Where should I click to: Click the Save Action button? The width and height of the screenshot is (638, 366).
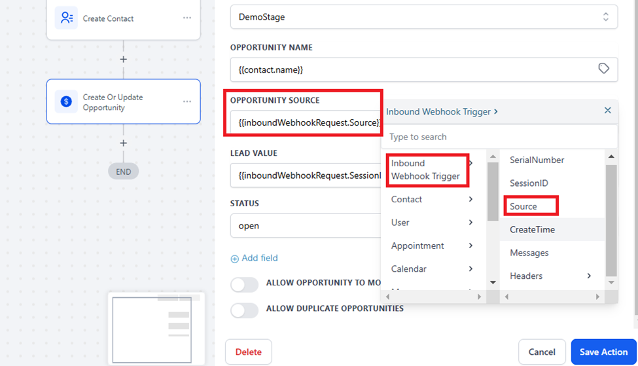(x=603, y=352)
